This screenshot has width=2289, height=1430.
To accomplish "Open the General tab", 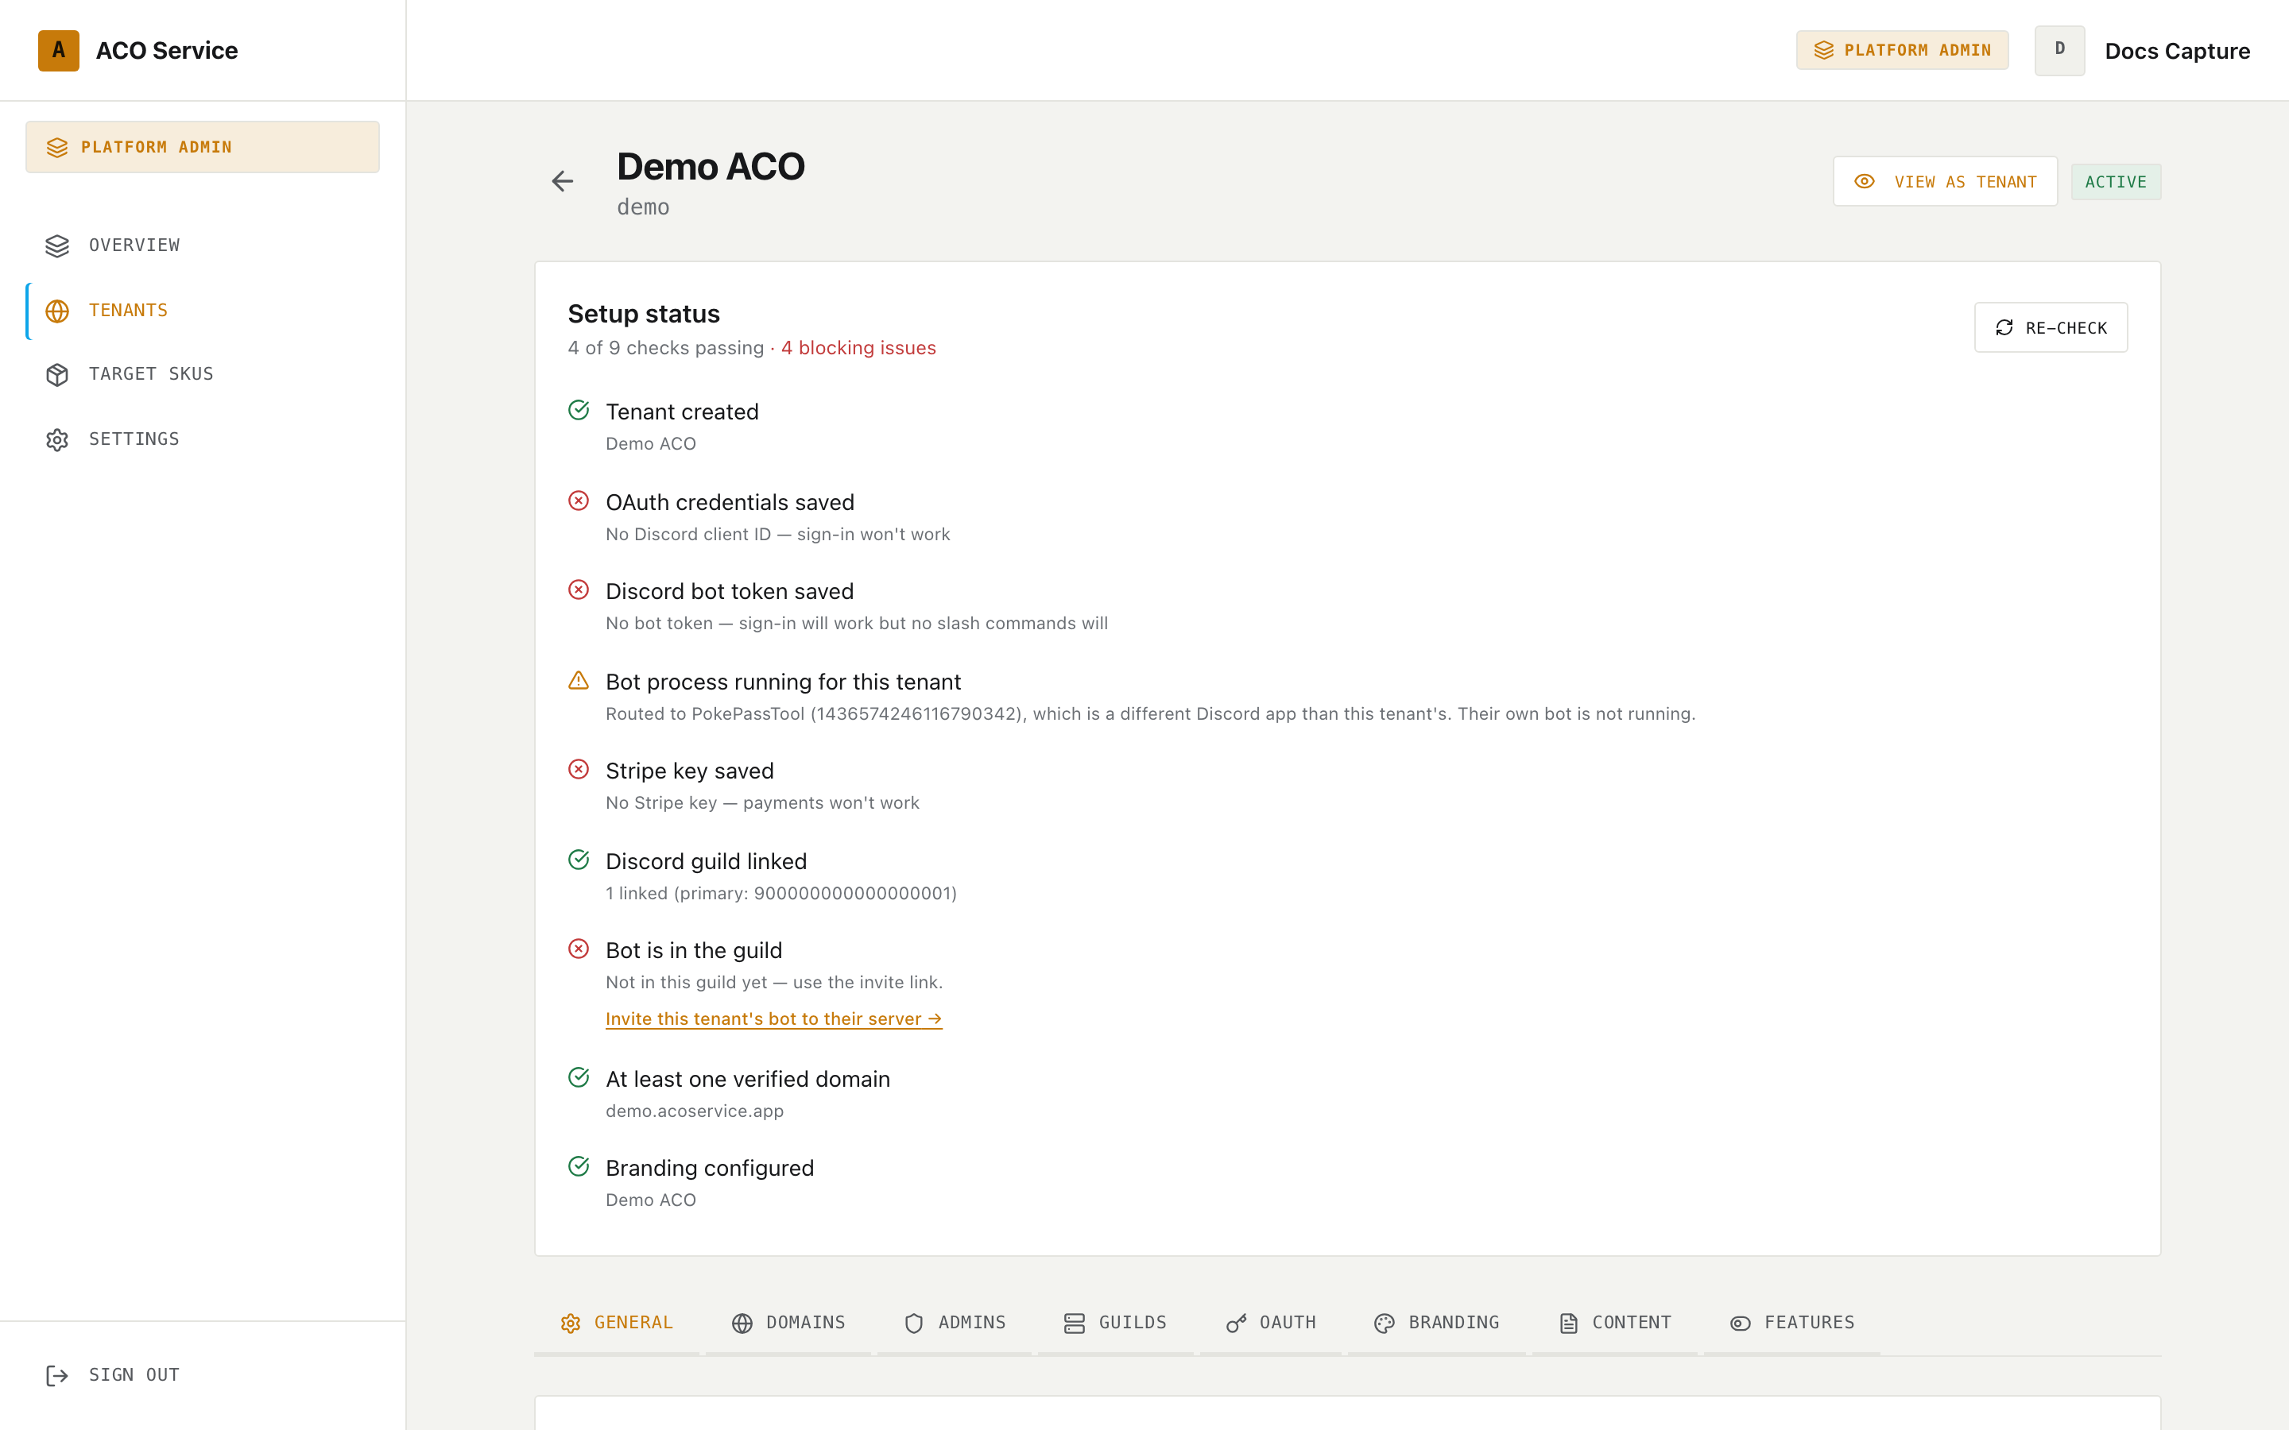I will pos(617,1323).
